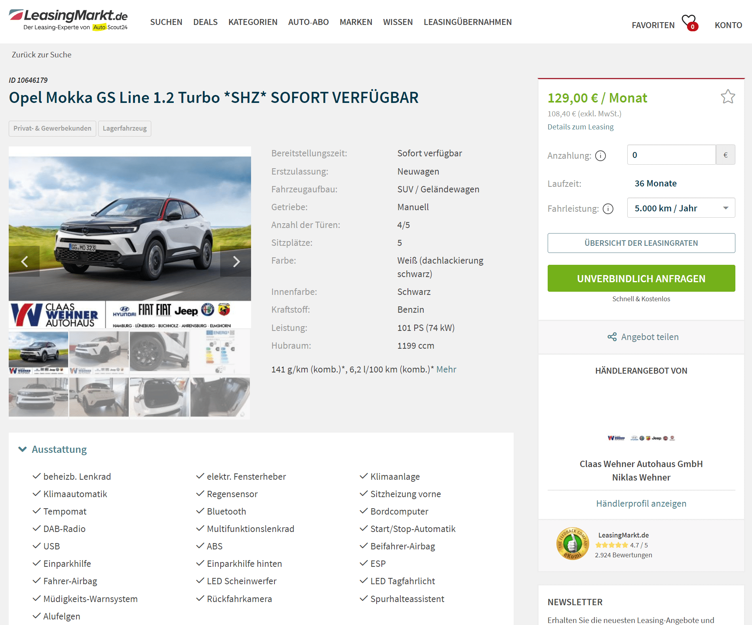Click the eKomi feedback seal badge
752x625 pixels.
pyautogui.click(x=572, y=543)
